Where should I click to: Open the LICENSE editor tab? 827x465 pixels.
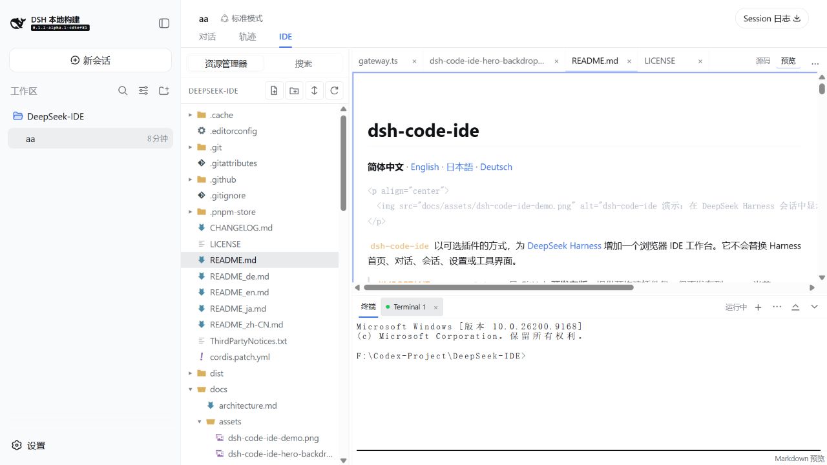(x=660, y=61)
